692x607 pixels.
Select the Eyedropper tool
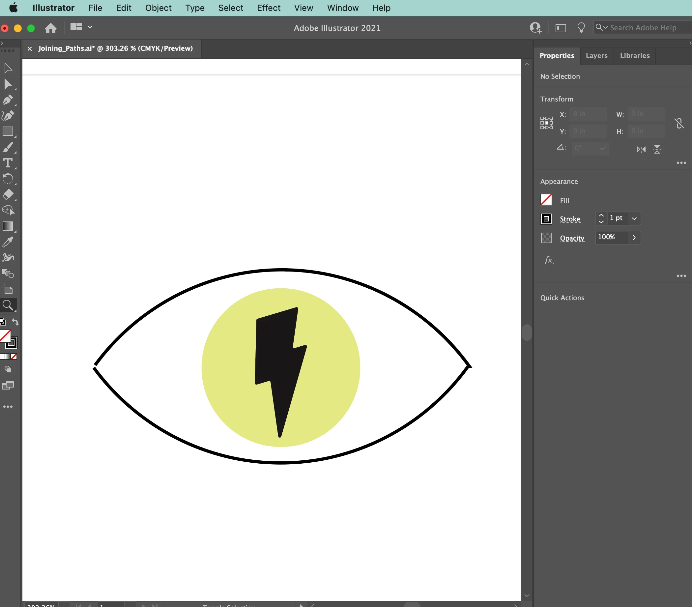click(8, 242)
